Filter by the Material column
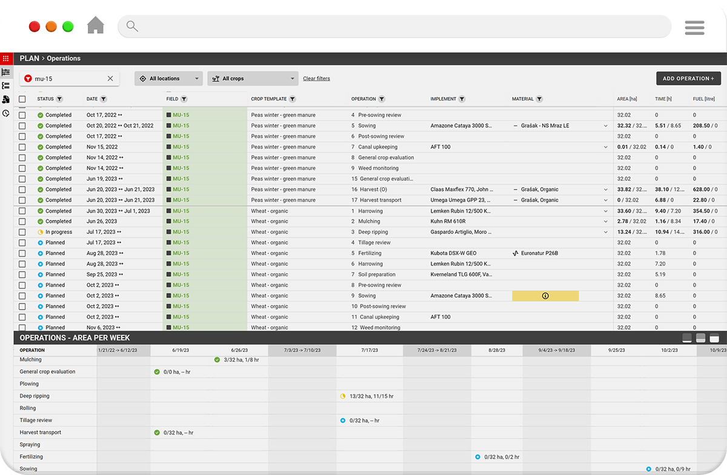 pyautogui.click(x=539, y=99)
